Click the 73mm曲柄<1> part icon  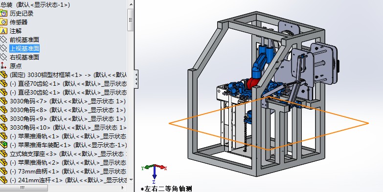pyautogui.click(x=3, y=171)
